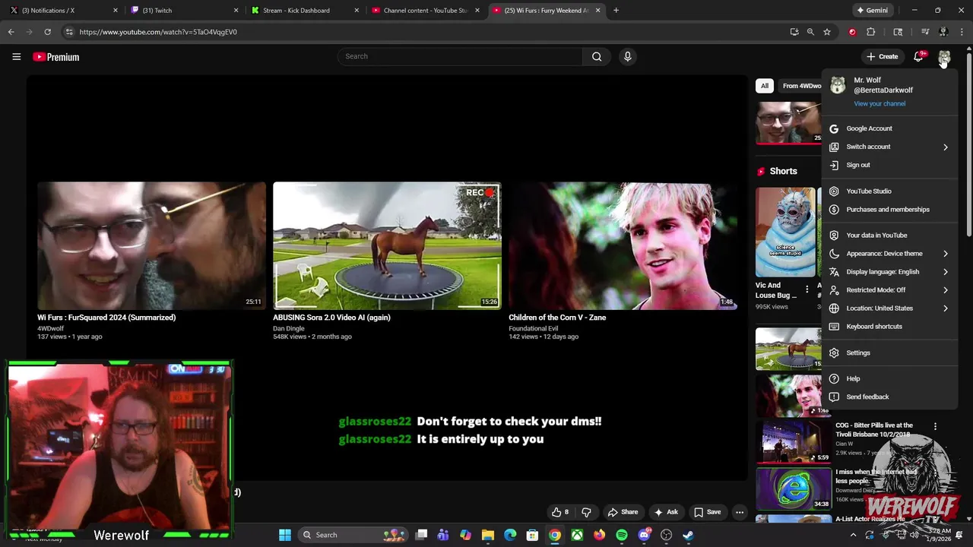Click the search magnifier button
This screenshot has height=547, width=973.
pyautogui.click(x=597, y=56)
